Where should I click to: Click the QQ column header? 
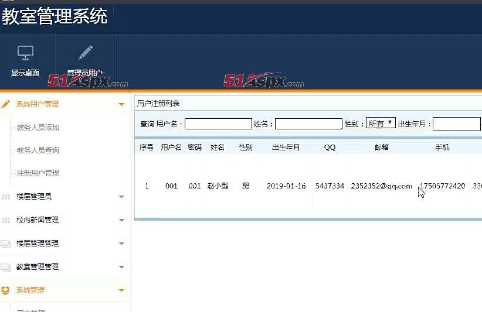pyautogui.click(x=330, y=148)
